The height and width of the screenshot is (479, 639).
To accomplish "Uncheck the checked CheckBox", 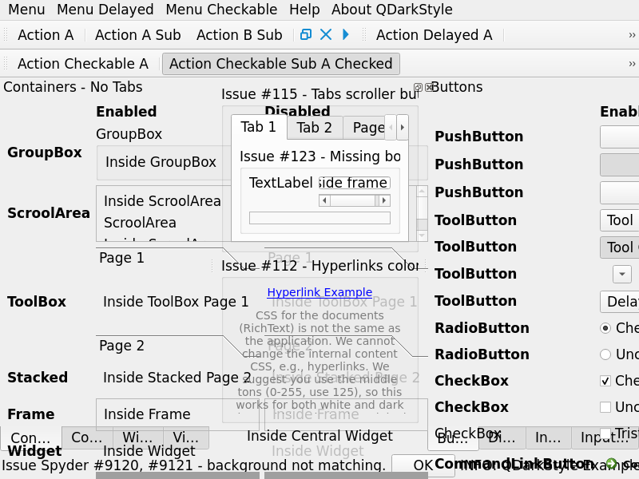I will click(x=605, y=381).
